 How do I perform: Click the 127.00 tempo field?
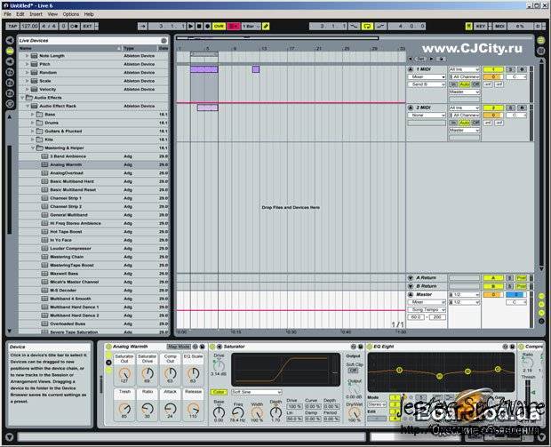(x=29, y=26)
